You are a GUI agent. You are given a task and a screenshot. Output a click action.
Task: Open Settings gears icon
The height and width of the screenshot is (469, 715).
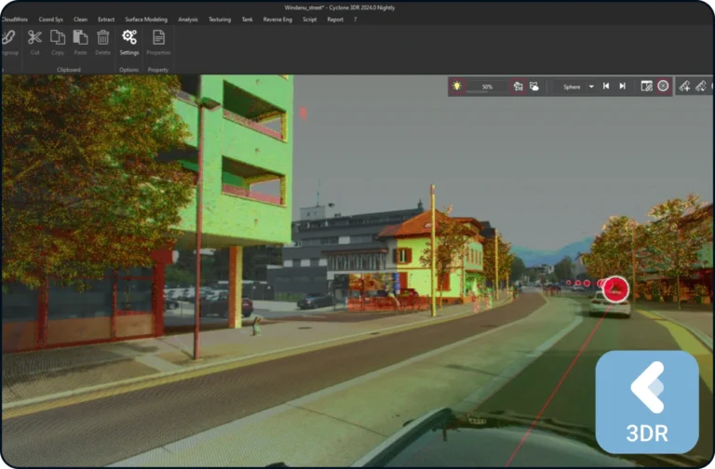click(129, 37)
